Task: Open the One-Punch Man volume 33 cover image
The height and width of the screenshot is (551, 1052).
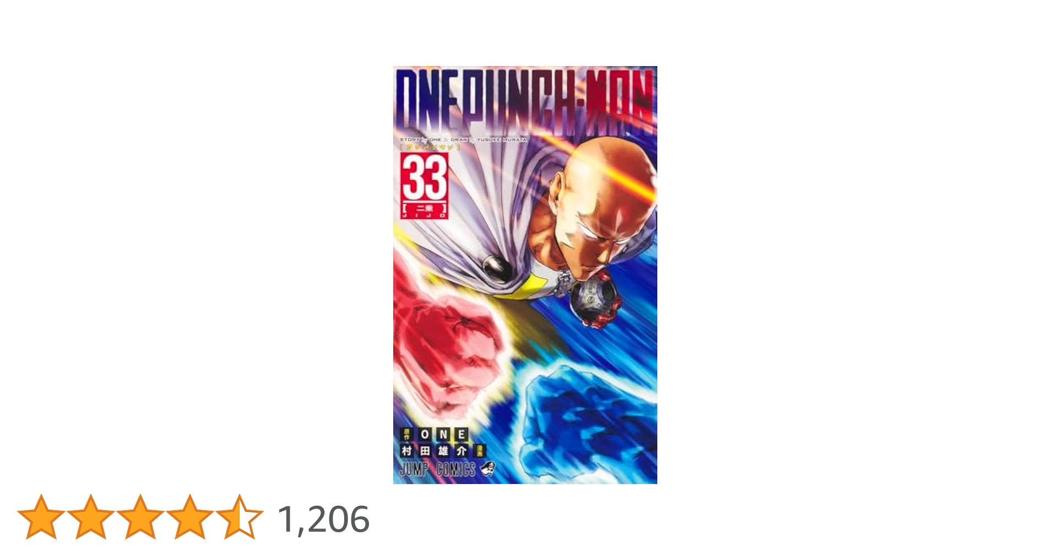Action: point(525,275)
